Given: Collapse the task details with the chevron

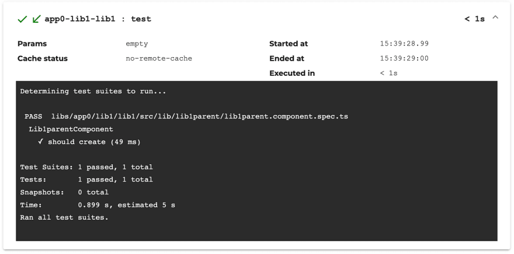Looking at the screenshot, I should [x=495, y=17].
